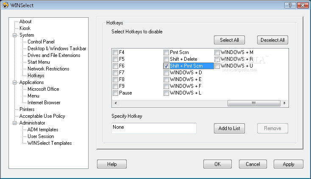
Task: Select Desktop & Windows Taskbar item
Action: tap(57, 49)
